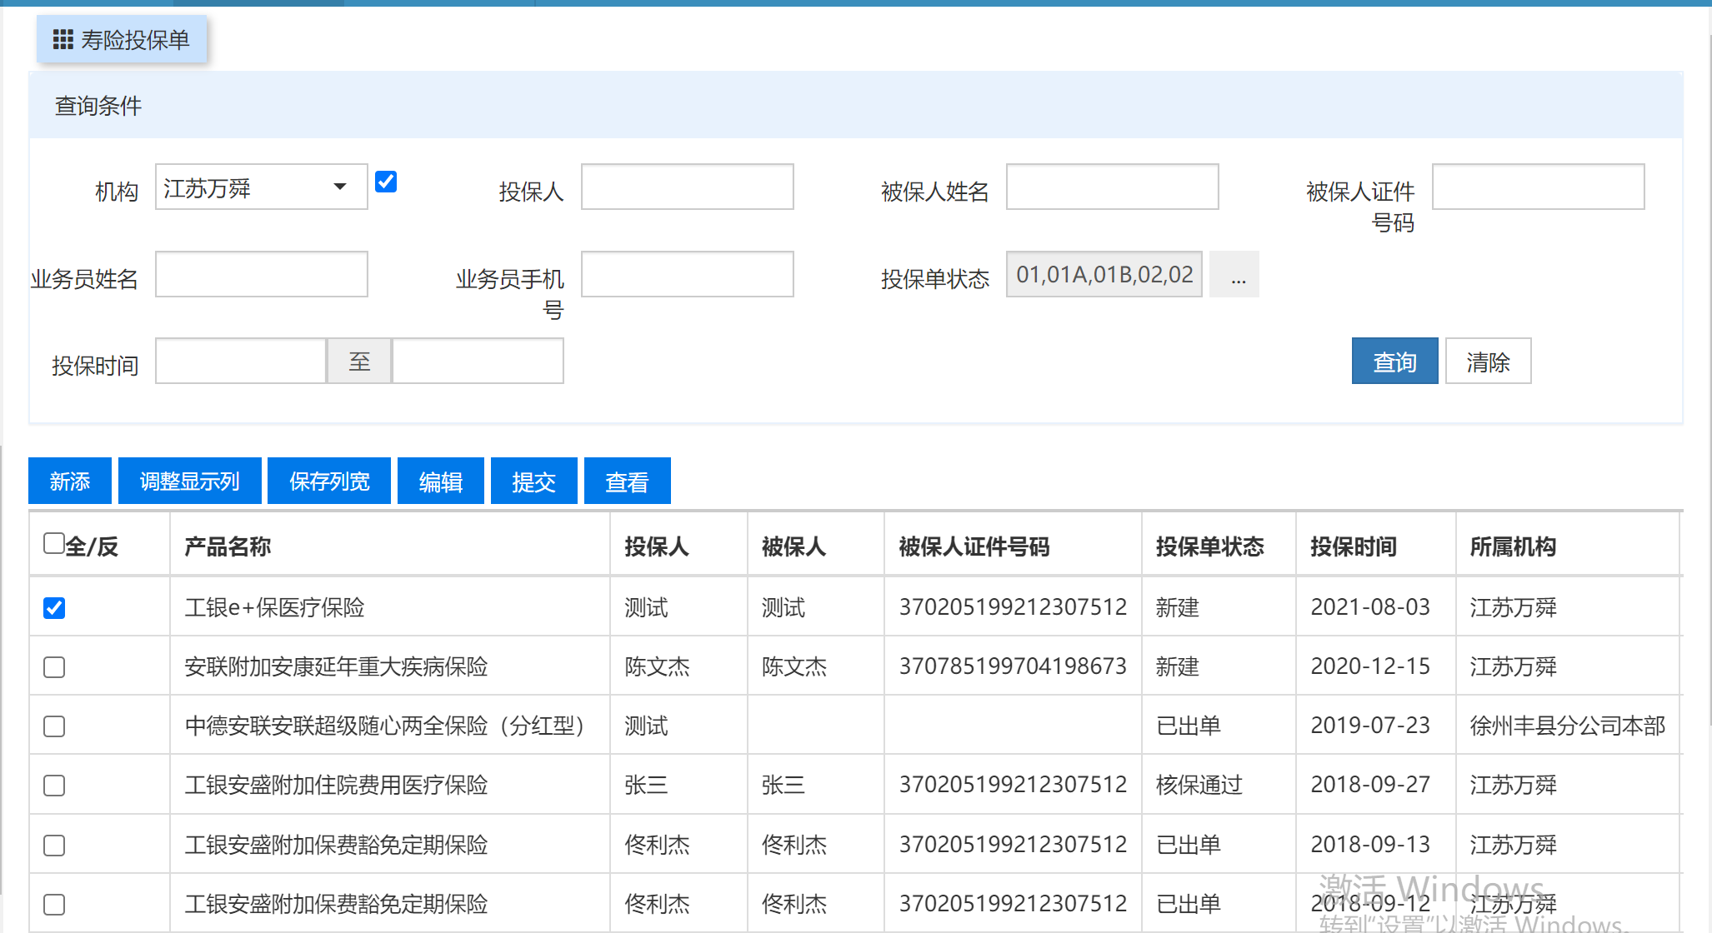
Task: Click the 投保时间 start date field
Action: coord(240,362)
